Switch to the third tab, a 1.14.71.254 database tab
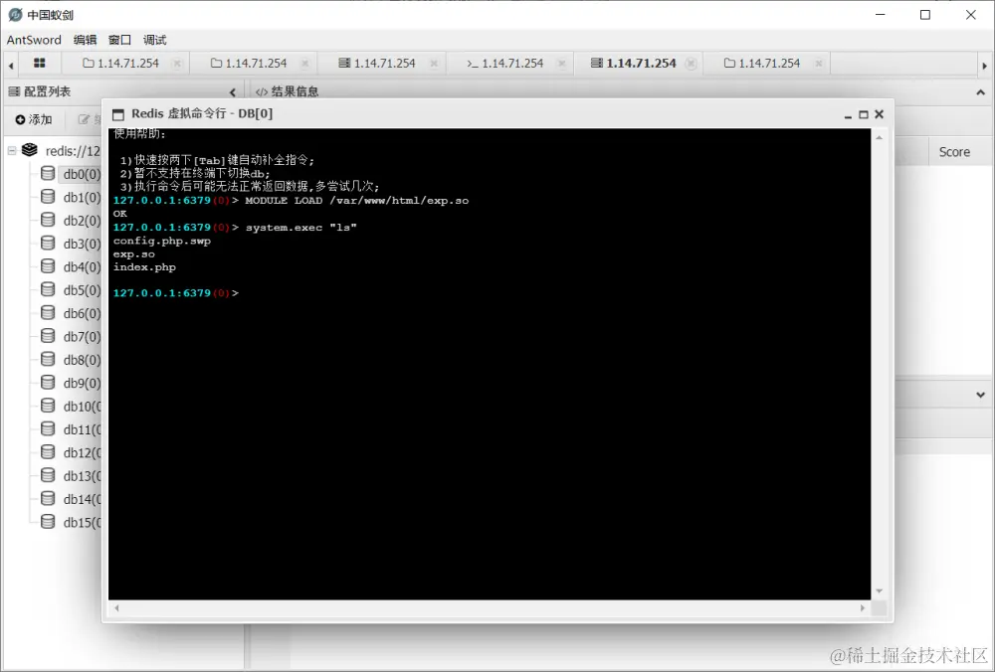 tap(377, 64)
